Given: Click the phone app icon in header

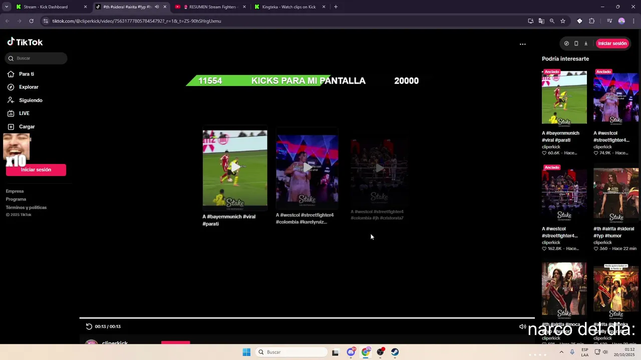Looking at the screenshot, I should pos(576,43).
